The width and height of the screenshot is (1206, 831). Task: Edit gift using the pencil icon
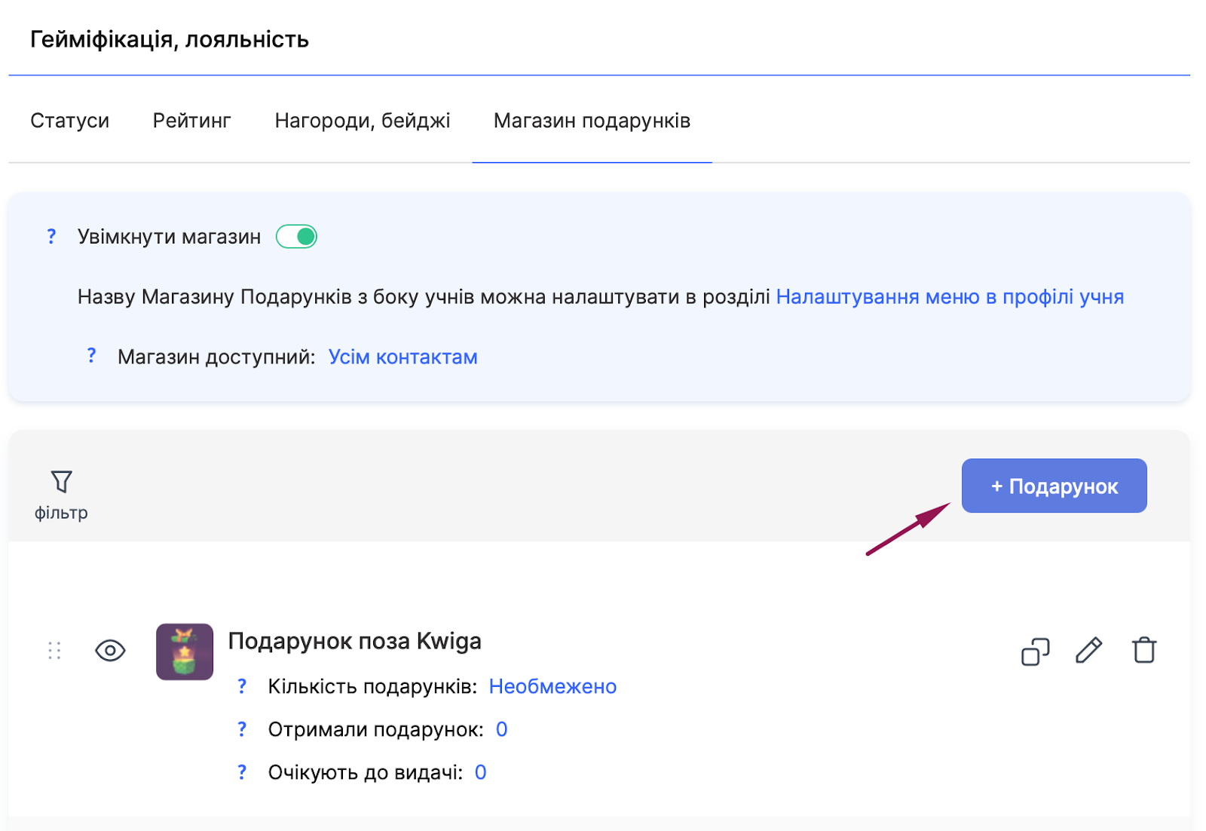pos(1088,650)
